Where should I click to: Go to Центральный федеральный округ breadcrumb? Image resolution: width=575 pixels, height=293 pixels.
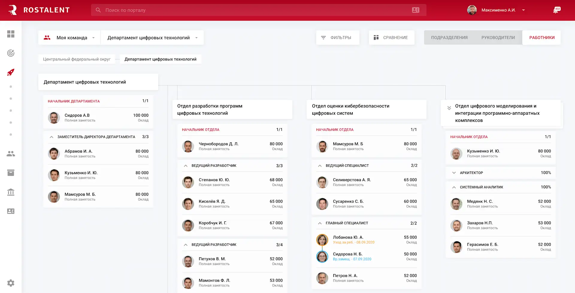click(x=77, y=59)
